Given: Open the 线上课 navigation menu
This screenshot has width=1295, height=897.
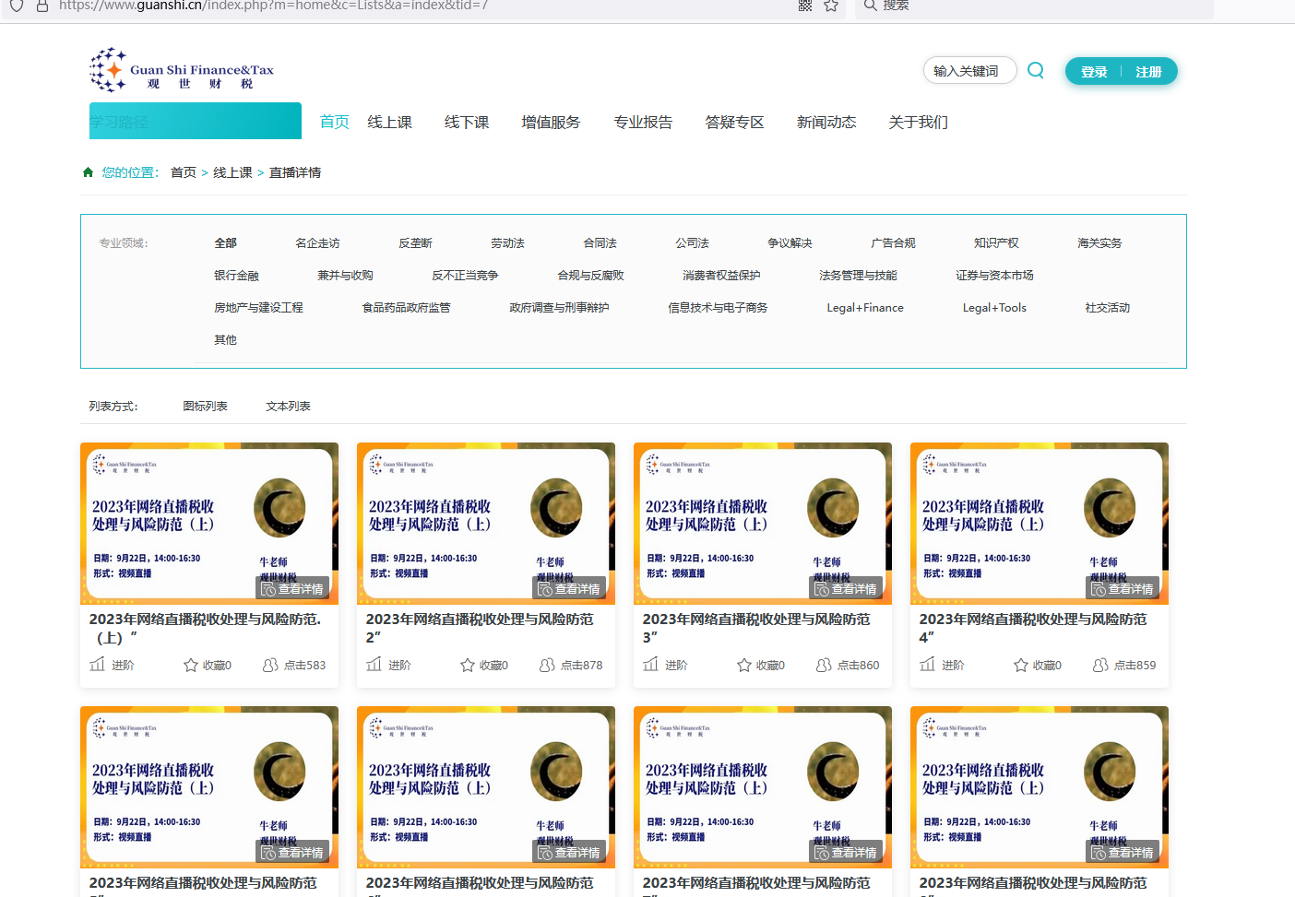Looking at the screenshot, I should pyautogui.click(x=389, y=121).
